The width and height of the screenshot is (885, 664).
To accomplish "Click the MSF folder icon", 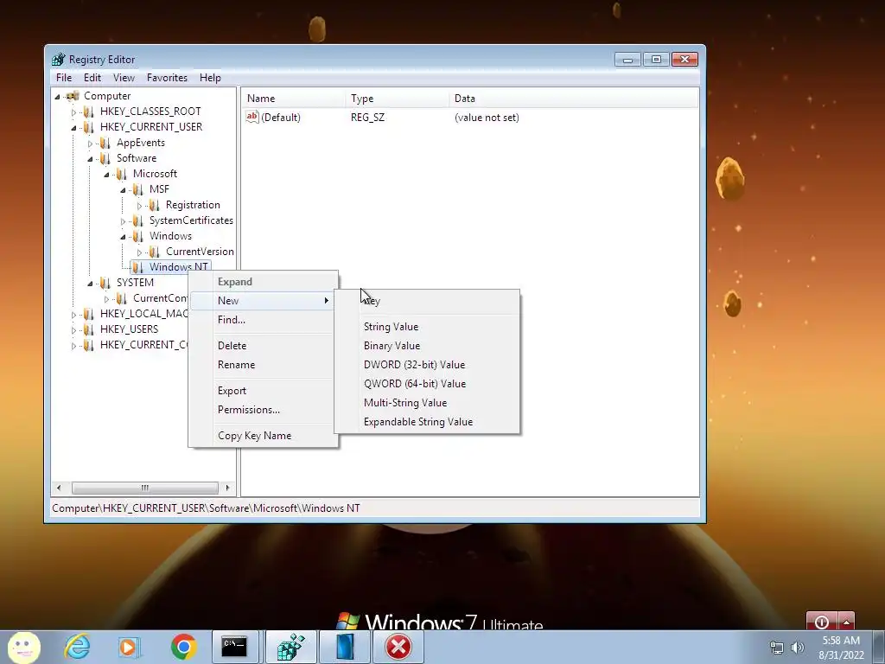I will [137, 189].
